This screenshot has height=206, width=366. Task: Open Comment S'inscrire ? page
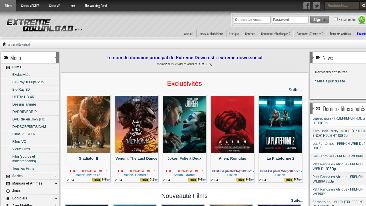coord(310,34)
